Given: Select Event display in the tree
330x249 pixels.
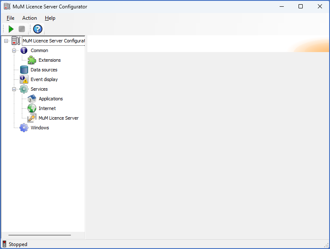Looking at the screenshot, I should (x=44, y=79).
